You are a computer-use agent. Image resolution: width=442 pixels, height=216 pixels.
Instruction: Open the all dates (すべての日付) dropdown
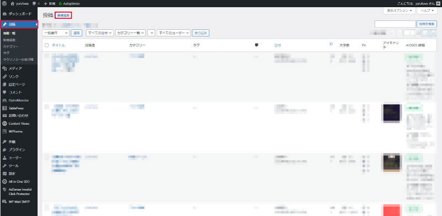point(100,33)
